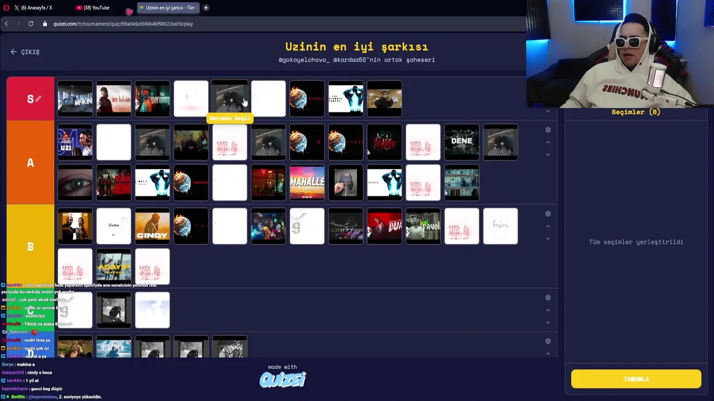Click the Tüm seçimler yerleştirildi message
Image resolution: width=714 pixels, height=401 pixels.
pyautogui.click(x=636, y=242)
